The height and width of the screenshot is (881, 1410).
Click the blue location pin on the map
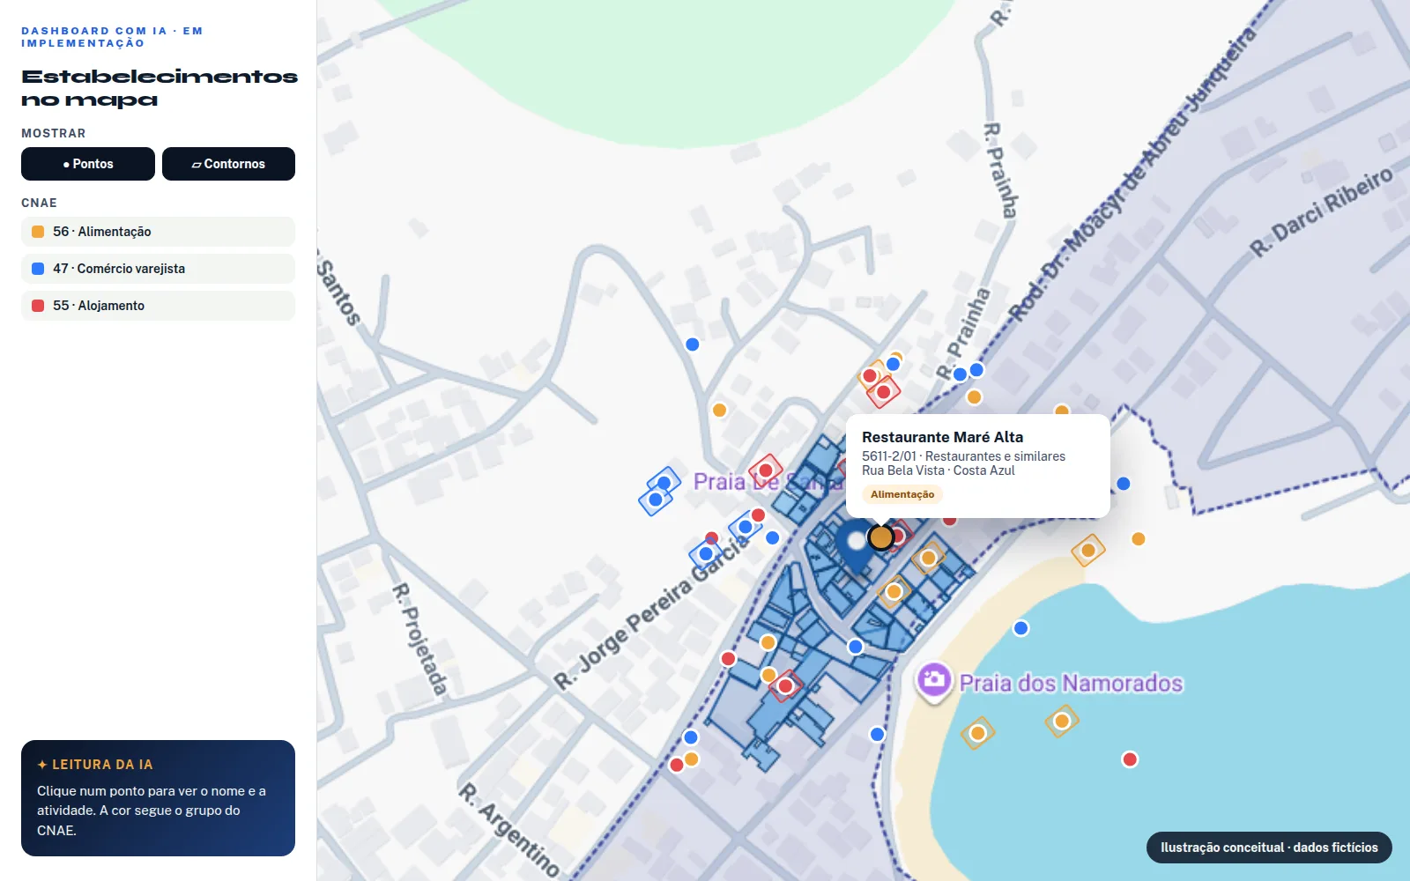coord(855,545)
